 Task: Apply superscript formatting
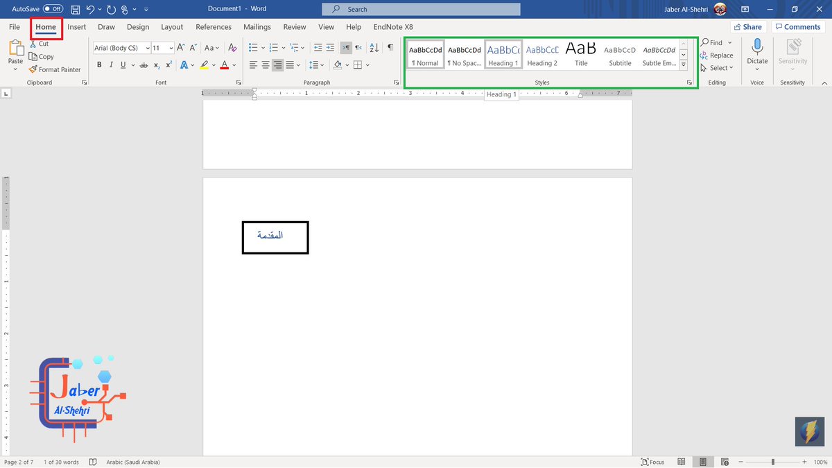[168, 65]
